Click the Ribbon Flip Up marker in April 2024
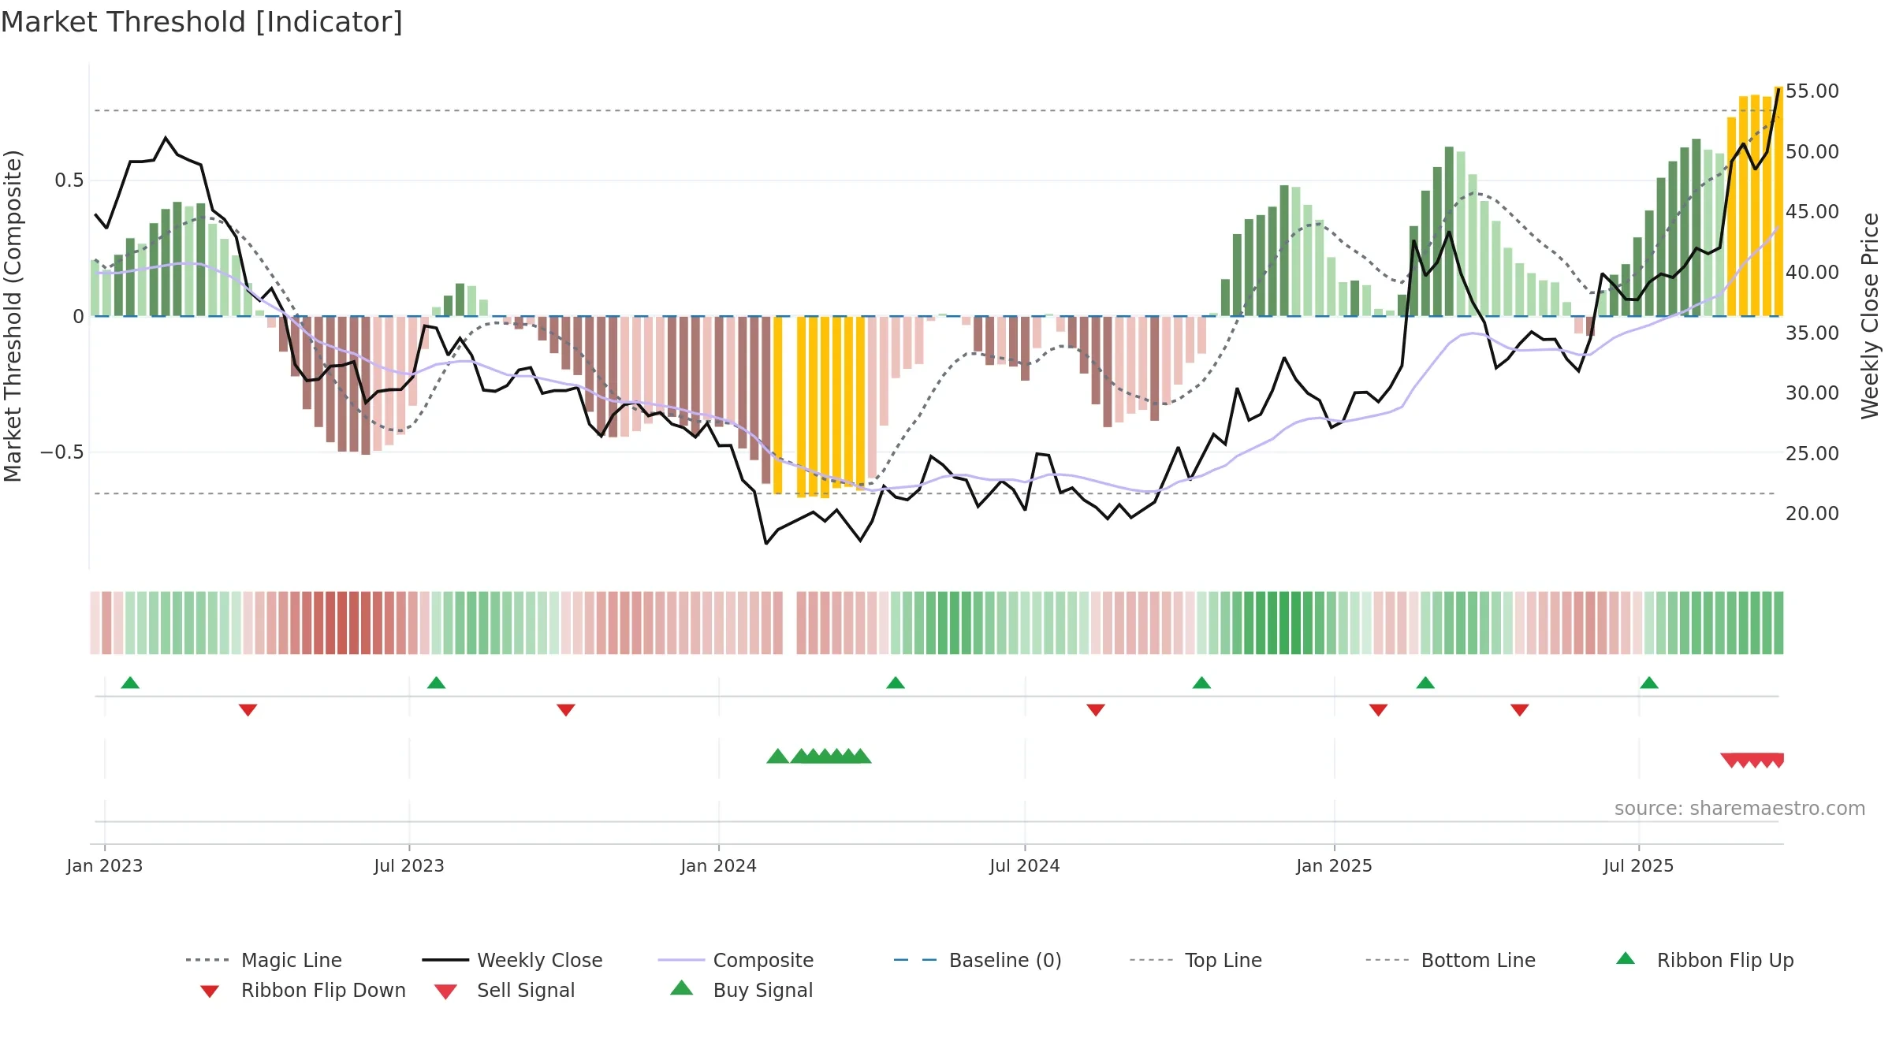Viewport: 1892px width, 1064px height. pos(896,683)
